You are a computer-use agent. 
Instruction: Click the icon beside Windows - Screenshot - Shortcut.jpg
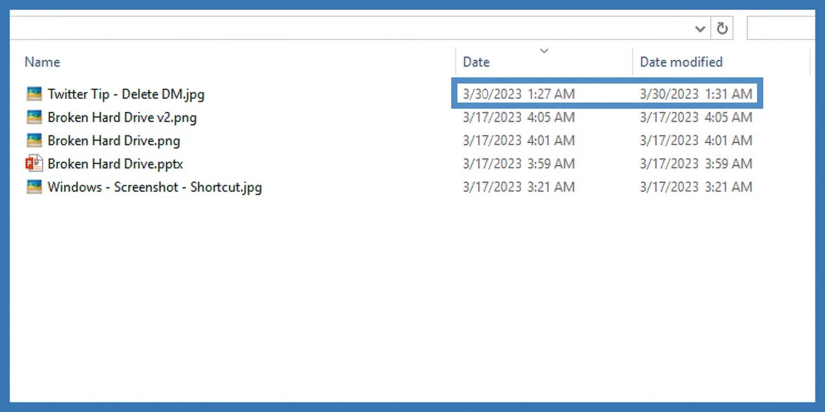point(34,187)
